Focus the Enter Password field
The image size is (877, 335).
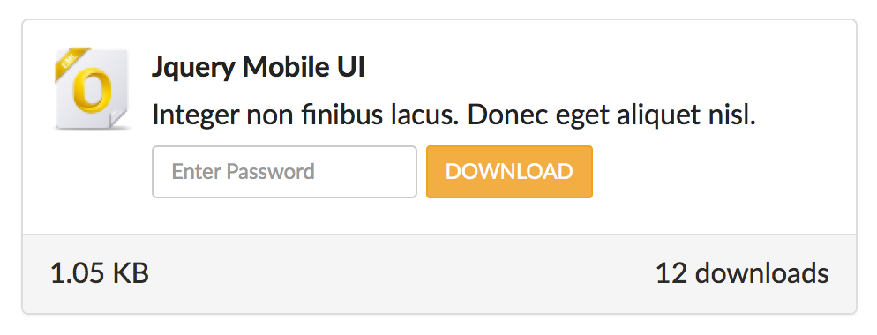(x=284, y=172)
